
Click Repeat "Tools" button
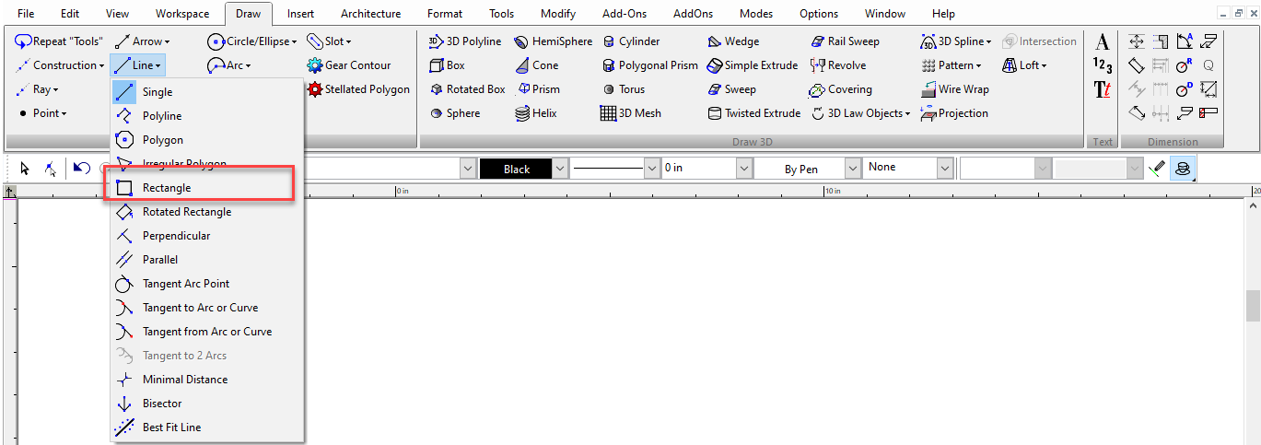coord(59,41)
